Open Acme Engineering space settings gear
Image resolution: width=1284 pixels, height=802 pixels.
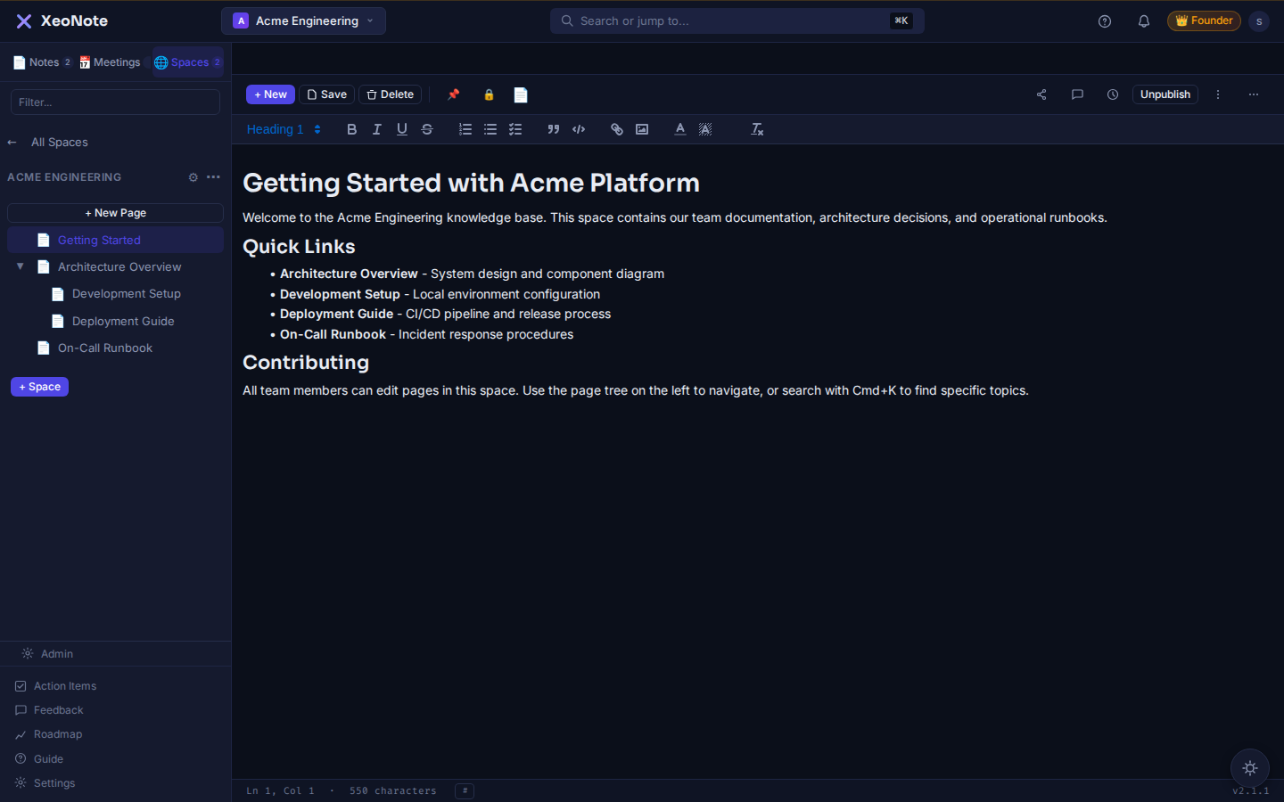[x=193, y=177]
